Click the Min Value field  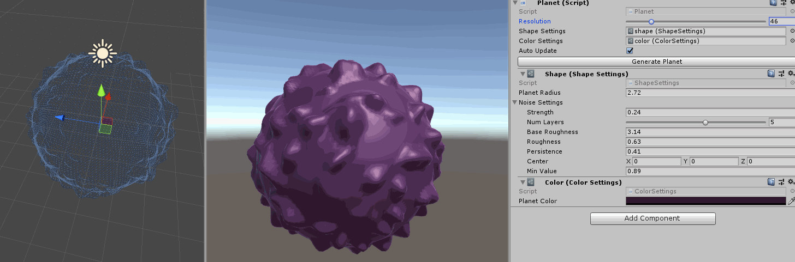(710, 171)
